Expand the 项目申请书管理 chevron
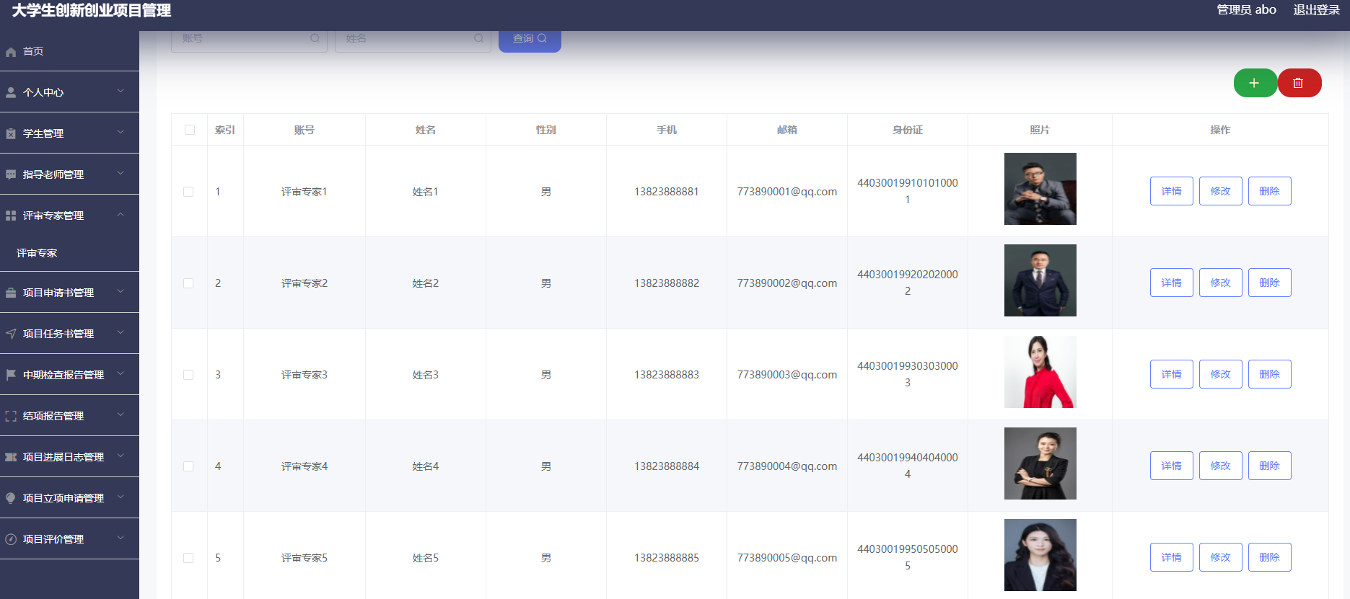The width and height of the screenshot is (1350, 599). (x=120, y=291)
